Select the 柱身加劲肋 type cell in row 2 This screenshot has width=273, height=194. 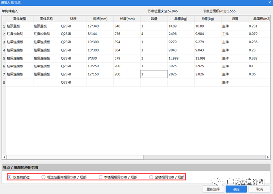20,34
